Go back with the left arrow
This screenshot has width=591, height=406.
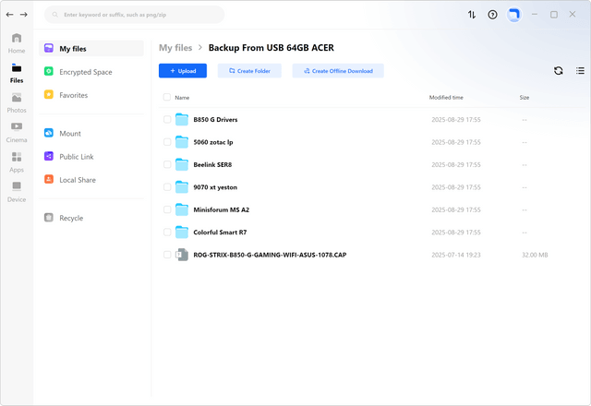click(x=10, y=15)
